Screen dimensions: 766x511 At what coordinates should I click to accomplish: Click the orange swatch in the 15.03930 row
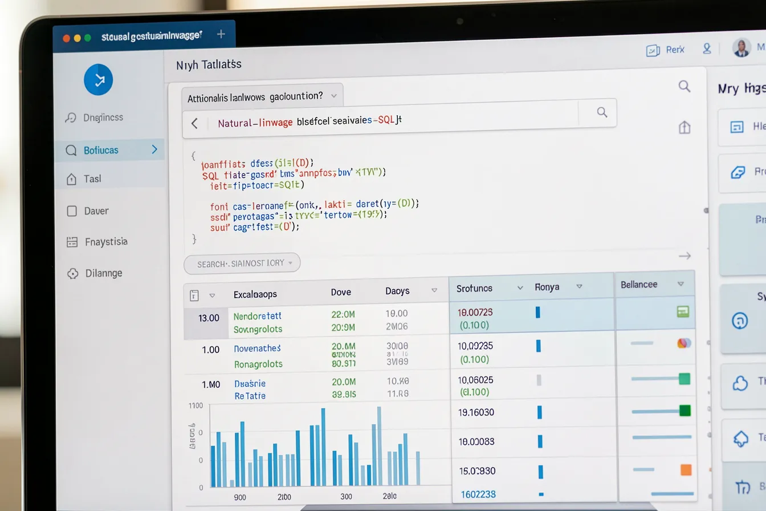pos(686,470)
